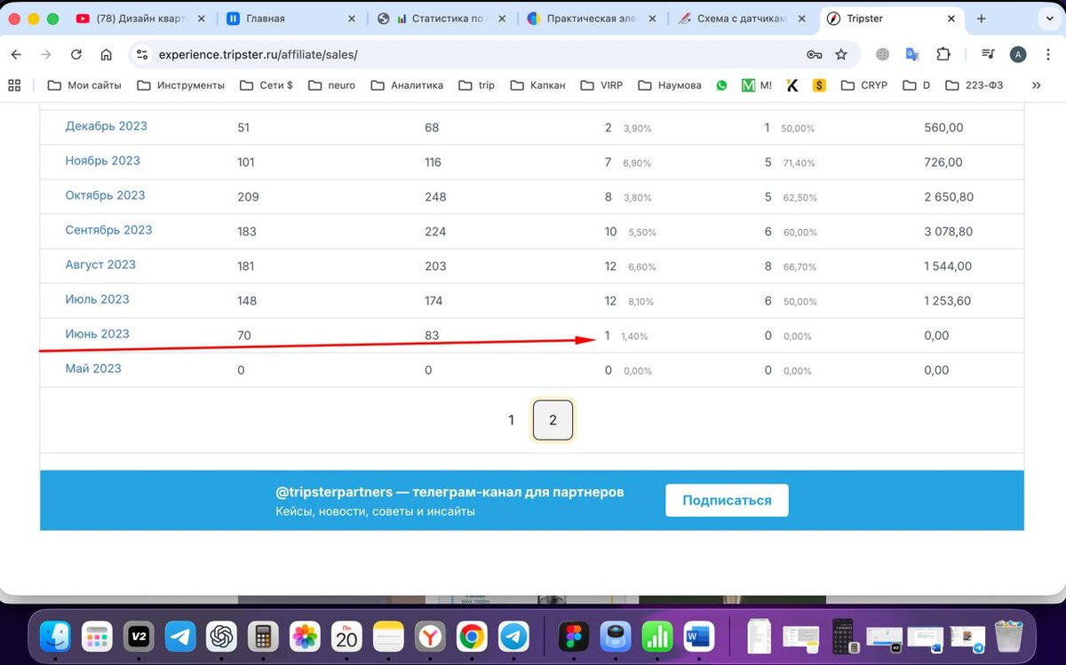1066x665 pixels.
Task: Open the Extensions puzzle icon
Action: click(943, 55)
